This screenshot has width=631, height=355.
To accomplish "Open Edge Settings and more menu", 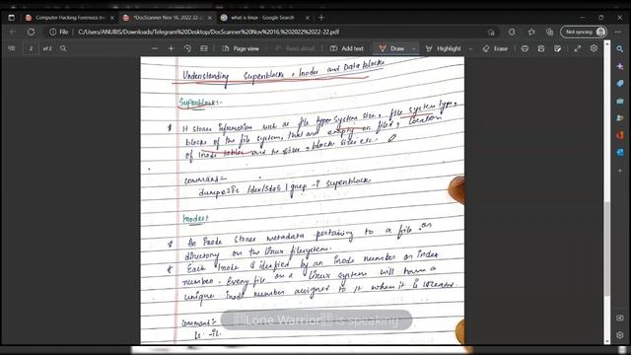I will pos(618,32).
